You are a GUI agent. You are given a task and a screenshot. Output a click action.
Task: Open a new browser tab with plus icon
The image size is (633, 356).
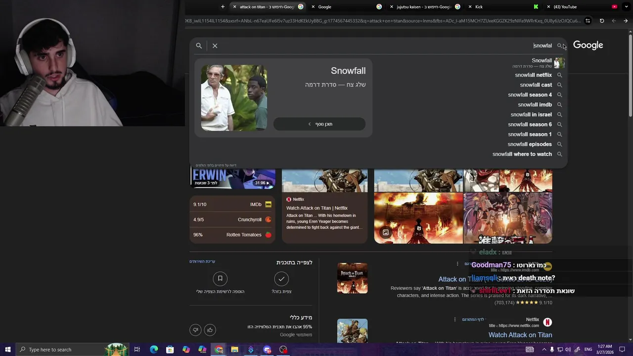(x=223, y=7)
